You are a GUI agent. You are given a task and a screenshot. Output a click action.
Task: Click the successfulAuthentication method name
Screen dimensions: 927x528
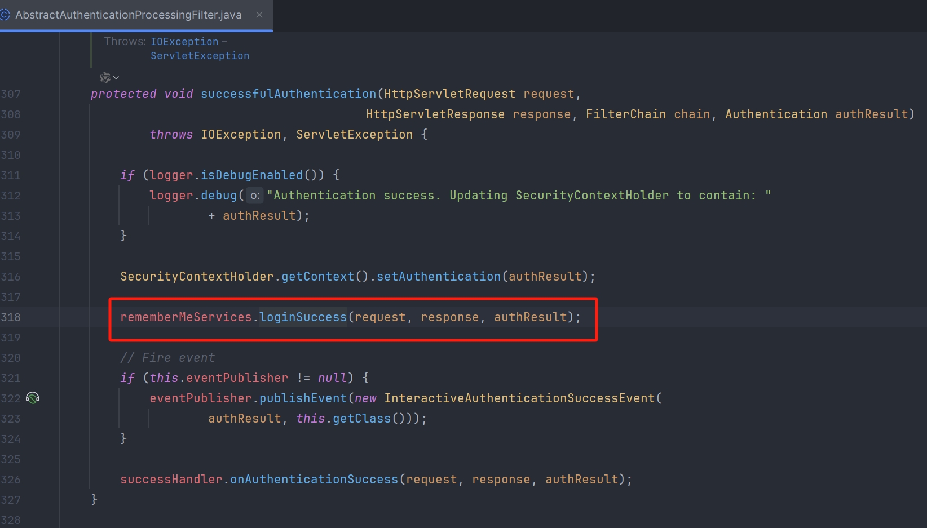point(288,94)
